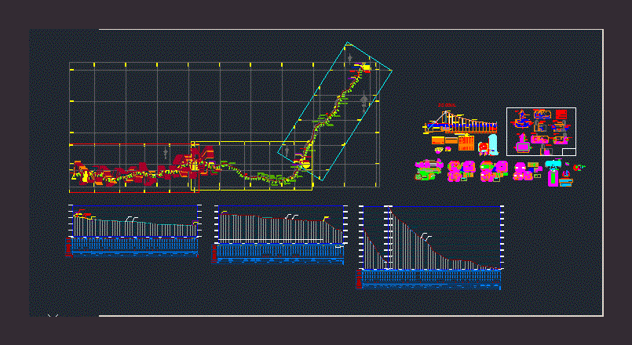Click the small title block box in white frame

tap(568, 151)
